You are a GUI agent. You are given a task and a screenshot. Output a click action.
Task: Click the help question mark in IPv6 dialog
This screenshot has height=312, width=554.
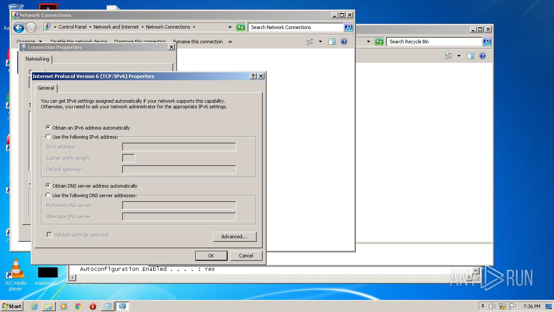[253, 76]
